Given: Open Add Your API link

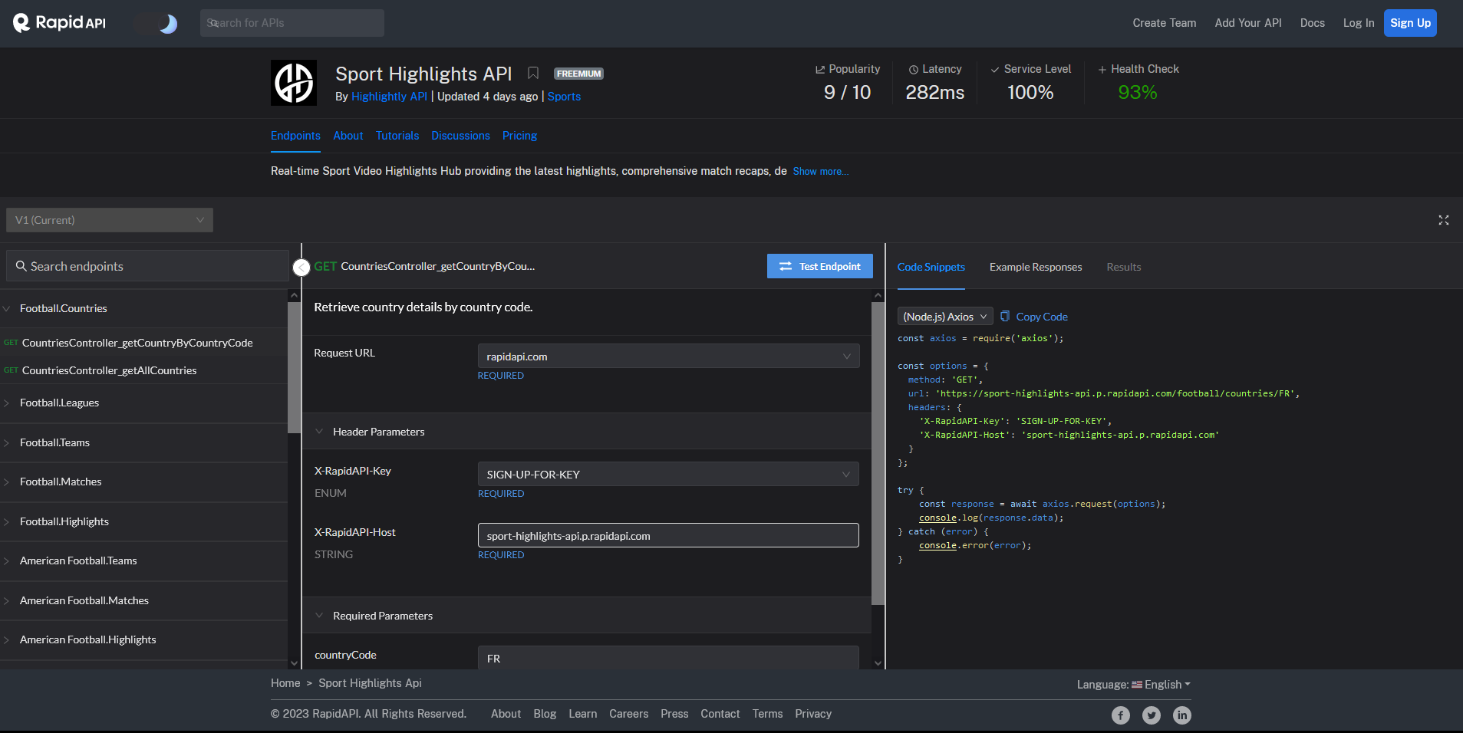Looking at the screenshot, I should coord(1248,23).
